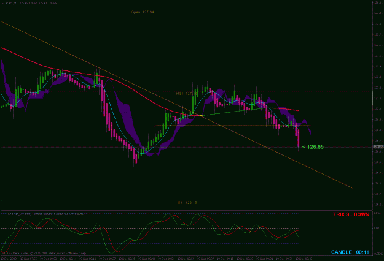This screenshot has width=384, height=261.
Task: Click the green '< 126.65' price marker
Action: point(313,147)
